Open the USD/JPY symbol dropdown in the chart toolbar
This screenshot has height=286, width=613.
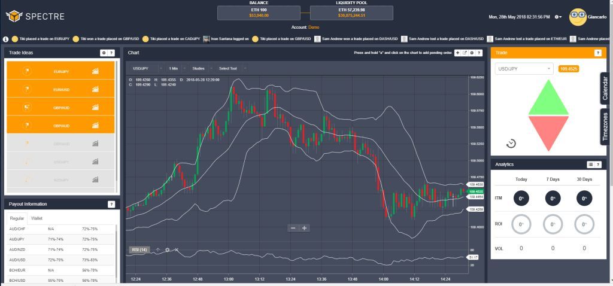tap(147, 68)
